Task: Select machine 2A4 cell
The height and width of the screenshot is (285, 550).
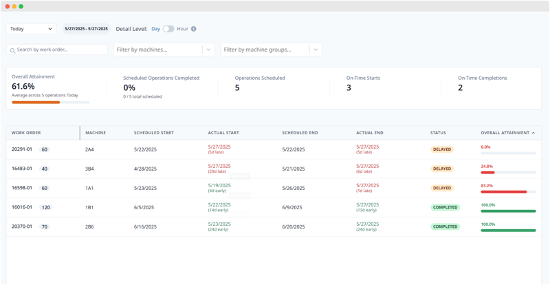Action: click(x=89, y=149)
